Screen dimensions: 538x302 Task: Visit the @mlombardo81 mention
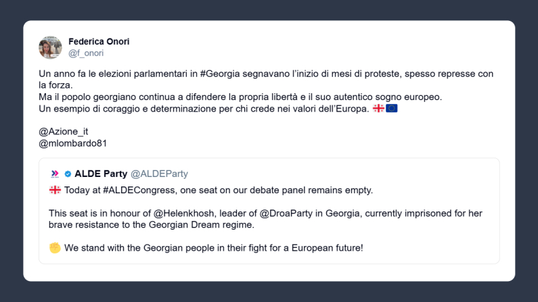tap(73, 143)
